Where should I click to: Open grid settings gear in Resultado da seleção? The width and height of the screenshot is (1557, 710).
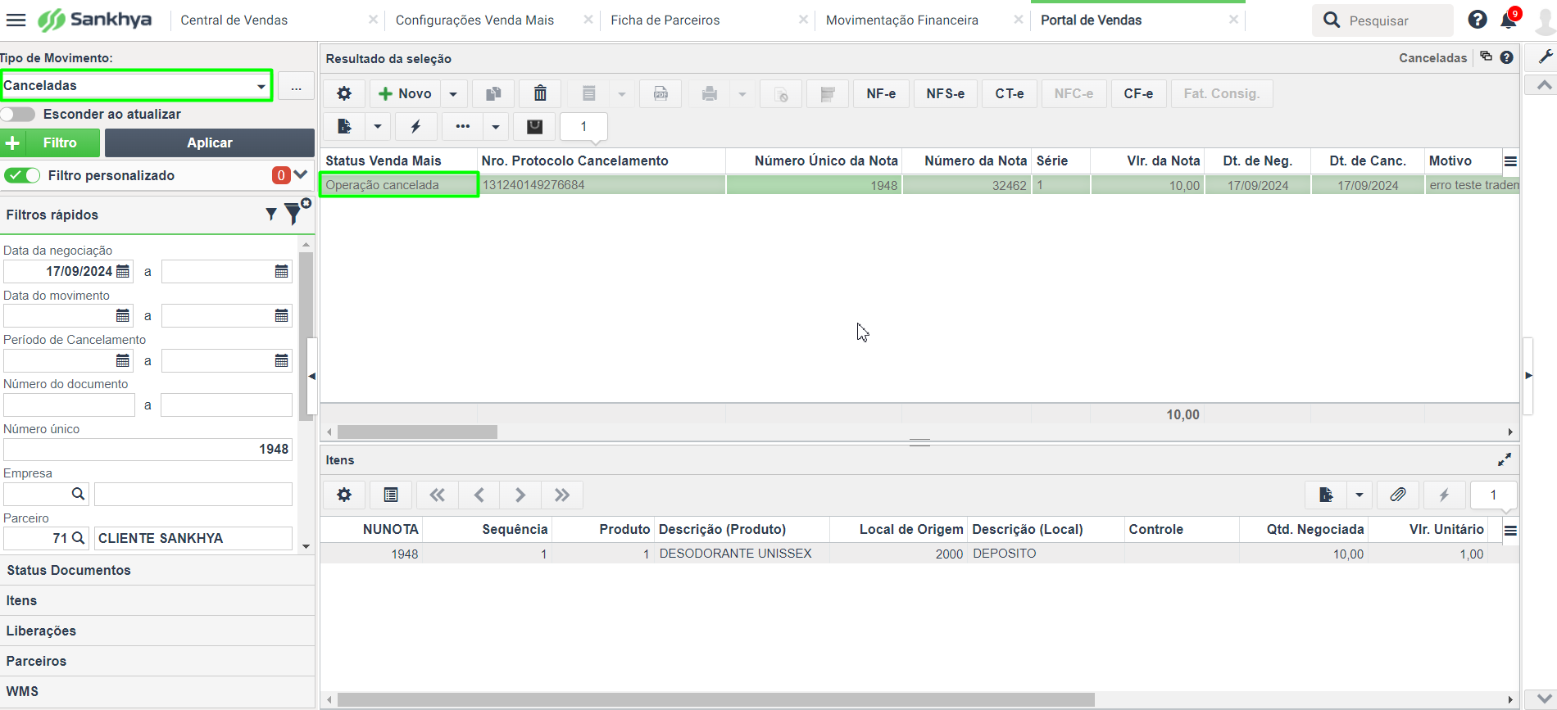(344, 93)
